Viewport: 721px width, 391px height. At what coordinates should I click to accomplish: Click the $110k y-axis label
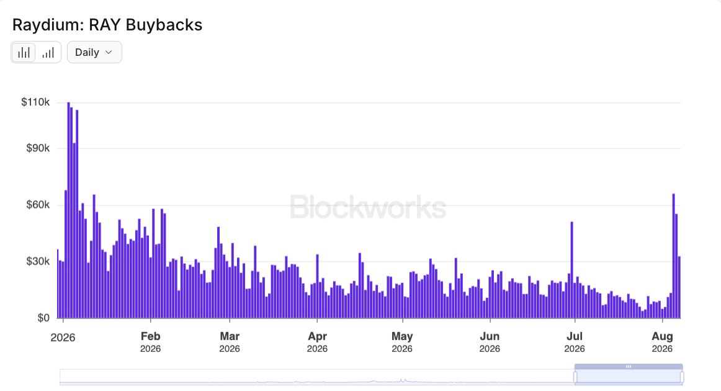click(x=35, y=102)
